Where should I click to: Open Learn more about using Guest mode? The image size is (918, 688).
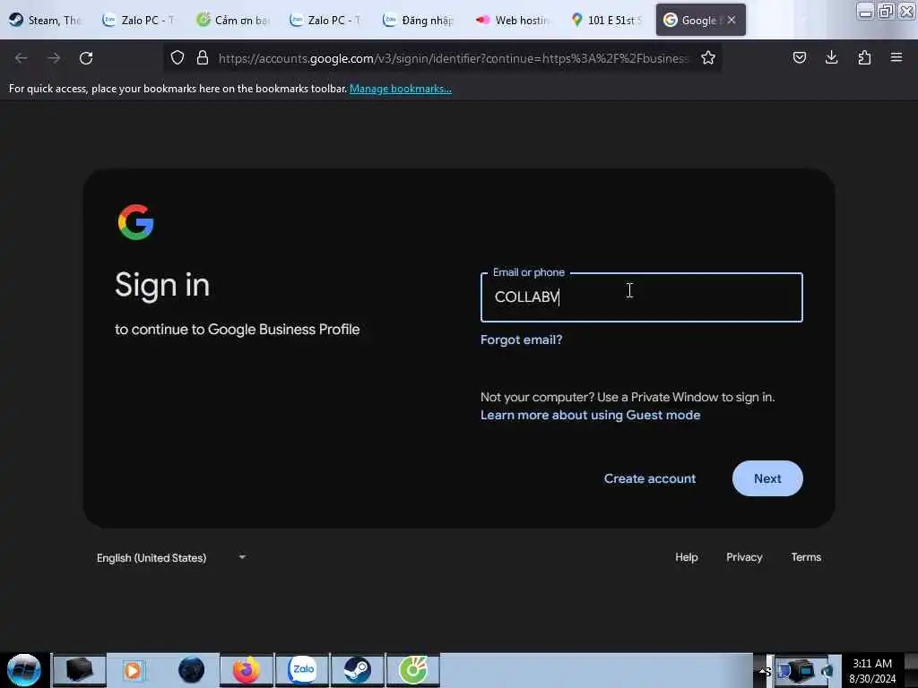tap(590, 415)
